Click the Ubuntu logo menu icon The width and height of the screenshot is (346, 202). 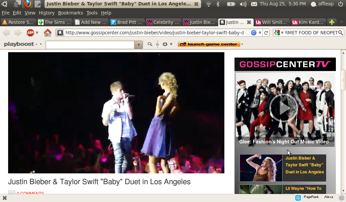(x=4, y=4)
